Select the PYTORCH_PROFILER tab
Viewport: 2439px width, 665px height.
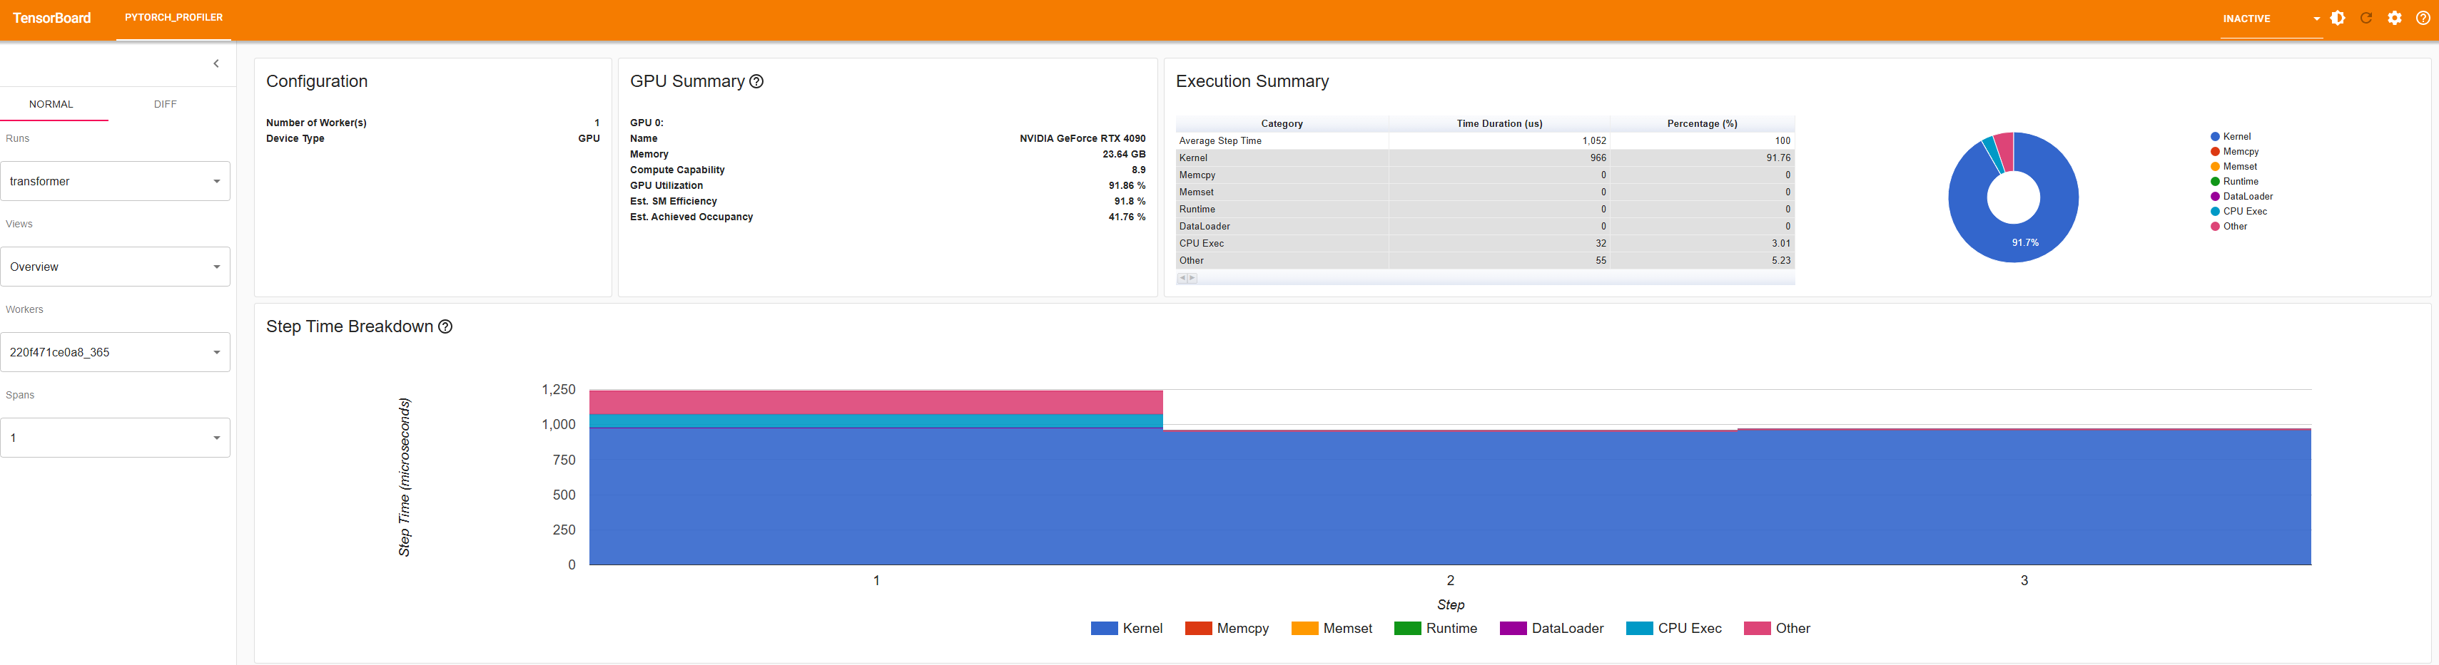coord(173,18)
